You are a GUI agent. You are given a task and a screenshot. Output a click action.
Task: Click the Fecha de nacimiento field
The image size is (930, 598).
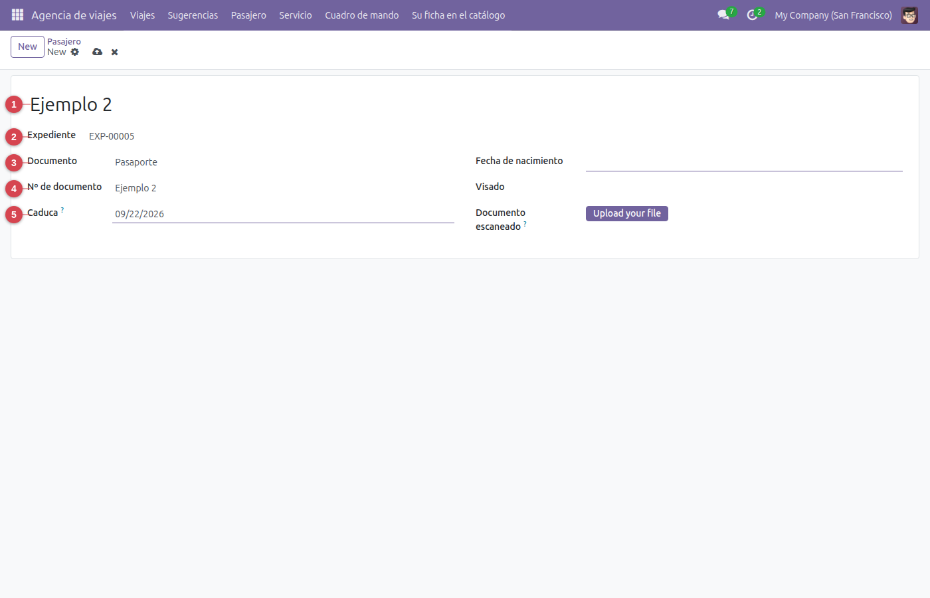(x=744, y=162)
